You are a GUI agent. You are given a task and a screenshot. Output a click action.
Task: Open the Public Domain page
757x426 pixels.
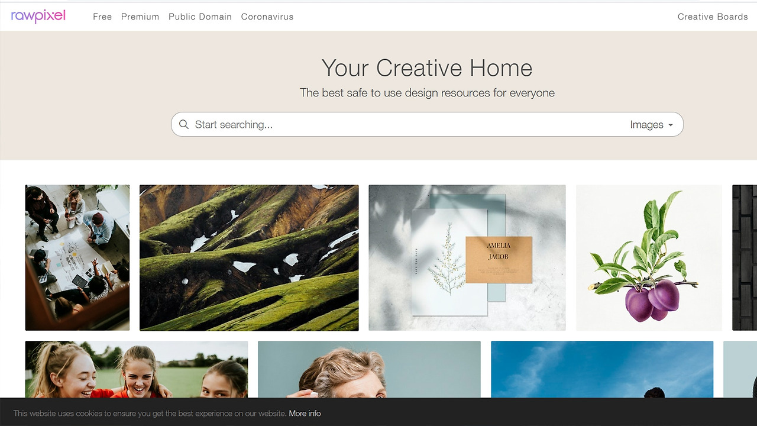coord(200,17)
